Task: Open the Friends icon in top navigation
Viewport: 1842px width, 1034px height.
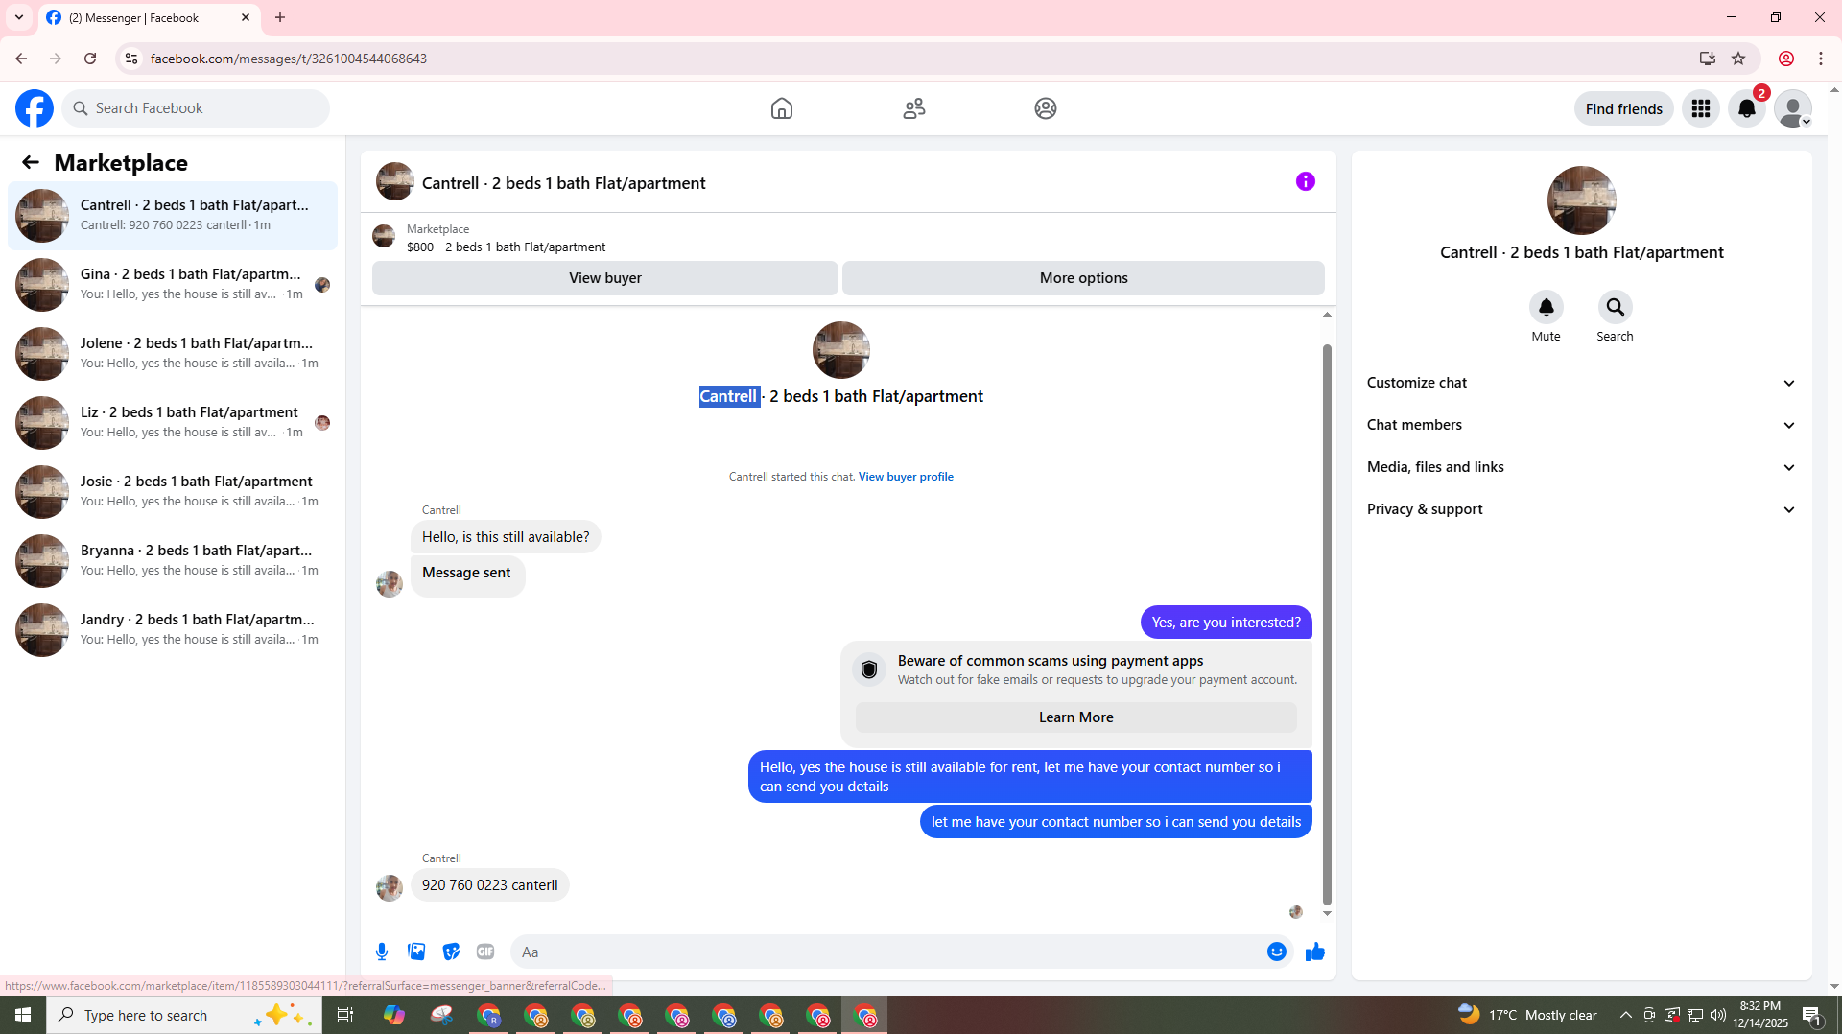Action: pos(914,108)
